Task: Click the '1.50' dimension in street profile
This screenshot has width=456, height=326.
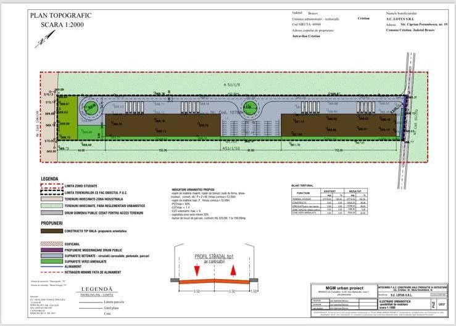Action: click(254, 291)
